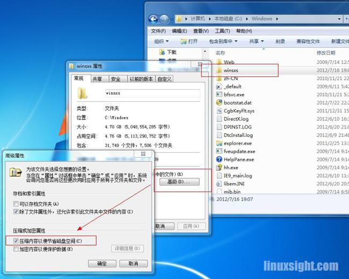Click the attributes icon in the 高级属性 dialog

pyautogui.click(x=16, y=172)
